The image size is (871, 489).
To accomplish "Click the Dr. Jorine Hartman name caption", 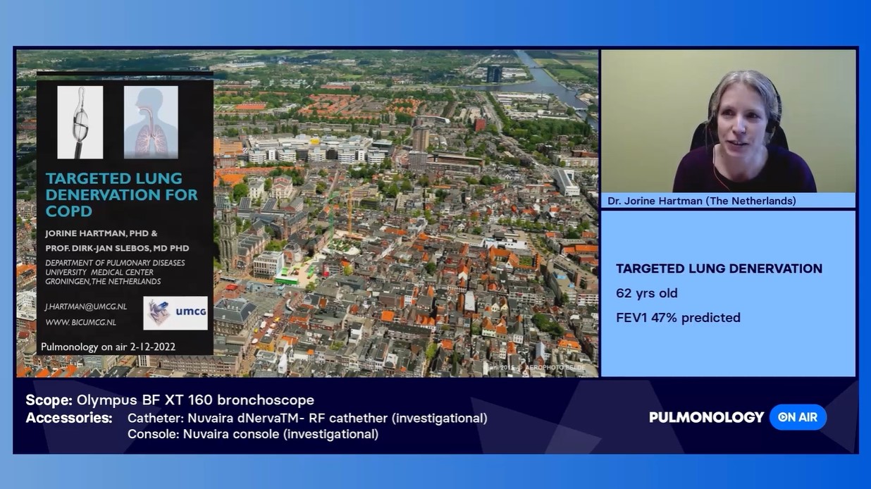I will point(701,201).
